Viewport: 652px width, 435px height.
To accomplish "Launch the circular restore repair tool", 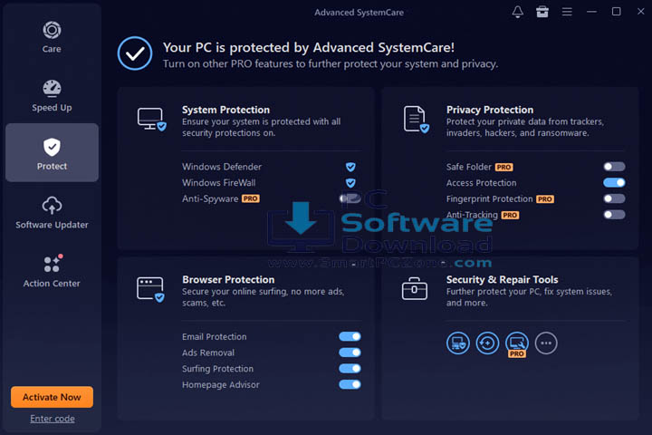I will [x=487, y=343].
